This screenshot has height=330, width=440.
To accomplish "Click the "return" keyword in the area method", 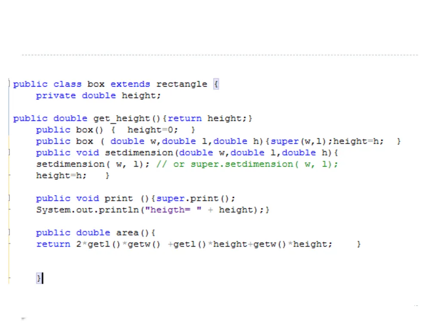I will coord(53,244).
